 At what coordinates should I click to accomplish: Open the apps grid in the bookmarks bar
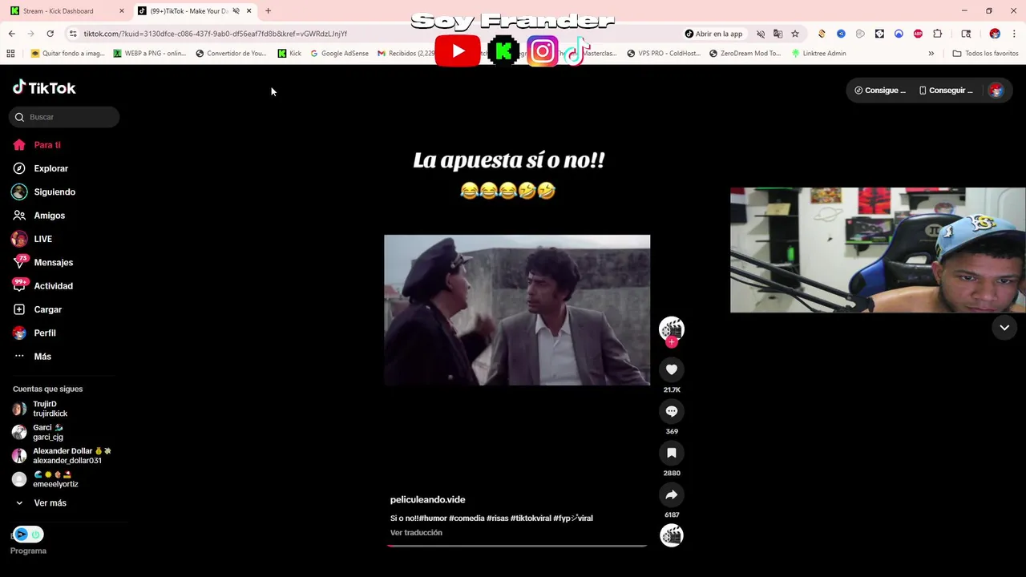(10, 54)
